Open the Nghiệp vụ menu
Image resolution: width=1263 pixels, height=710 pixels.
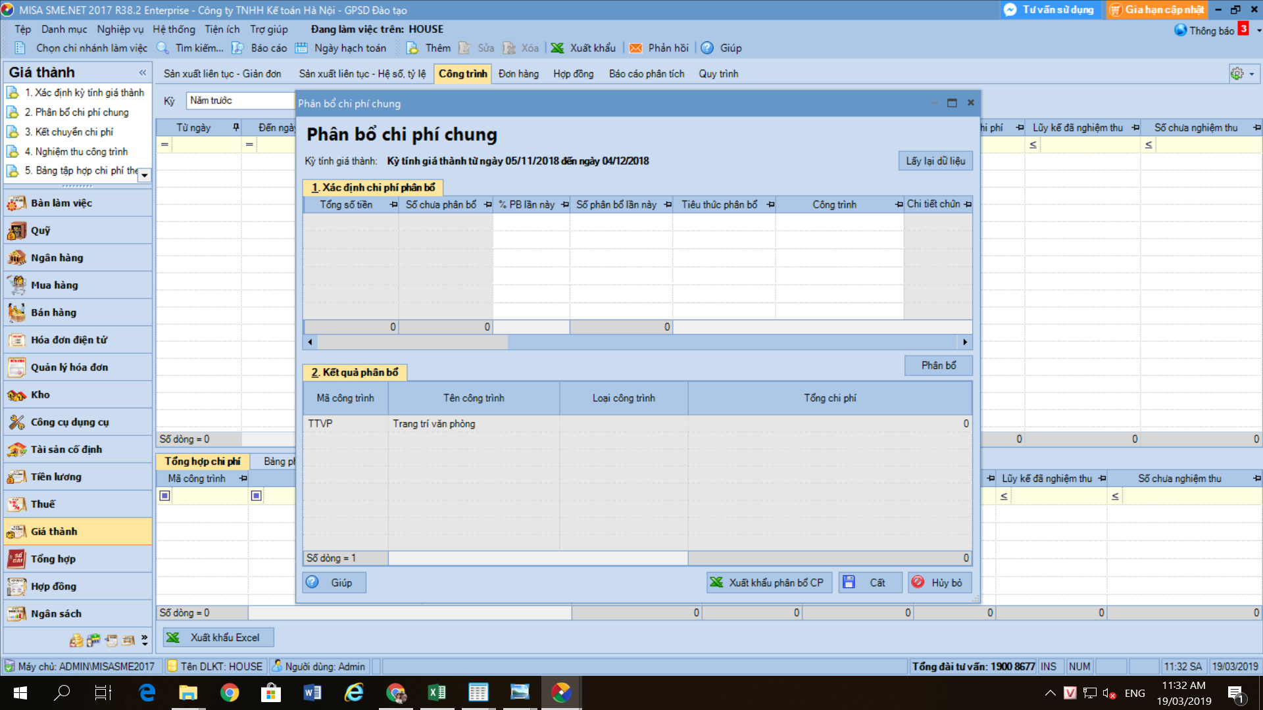click(x=120, y=30)
